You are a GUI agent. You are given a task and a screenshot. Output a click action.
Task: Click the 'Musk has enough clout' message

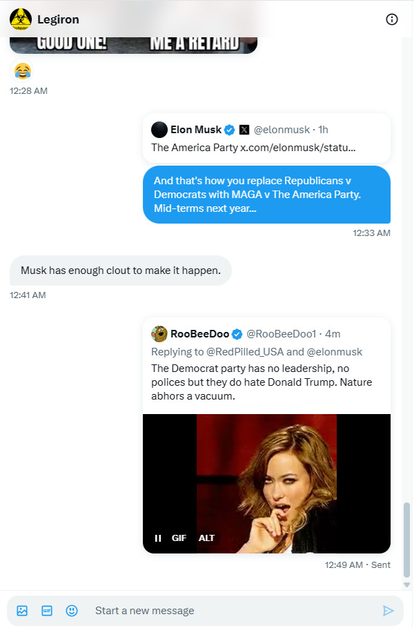[121, 271]
